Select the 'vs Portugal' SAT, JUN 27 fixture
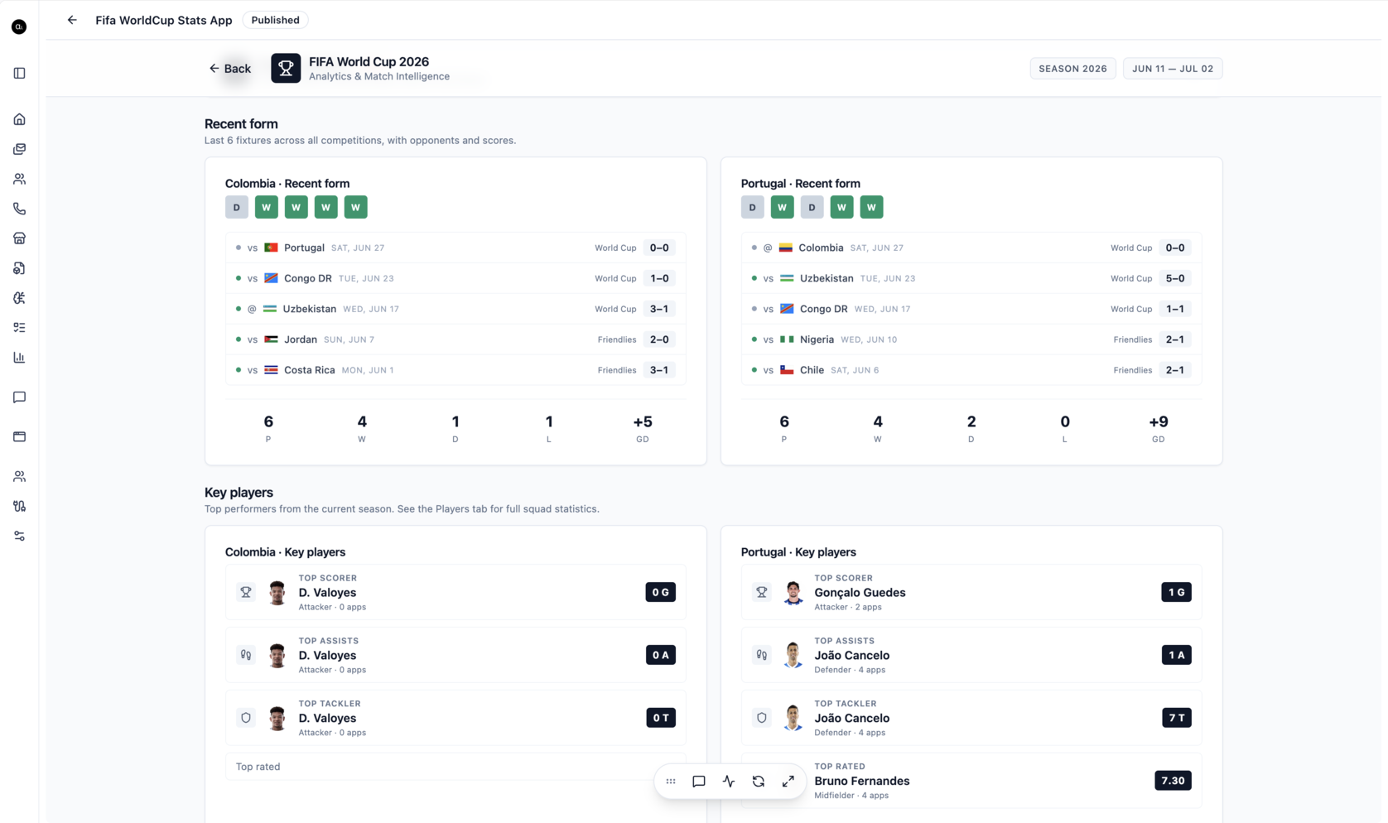 coord(455,248)
